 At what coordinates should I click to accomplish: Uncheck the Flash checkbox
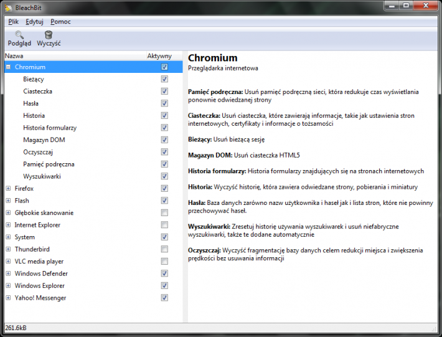[x=164, y=200]
